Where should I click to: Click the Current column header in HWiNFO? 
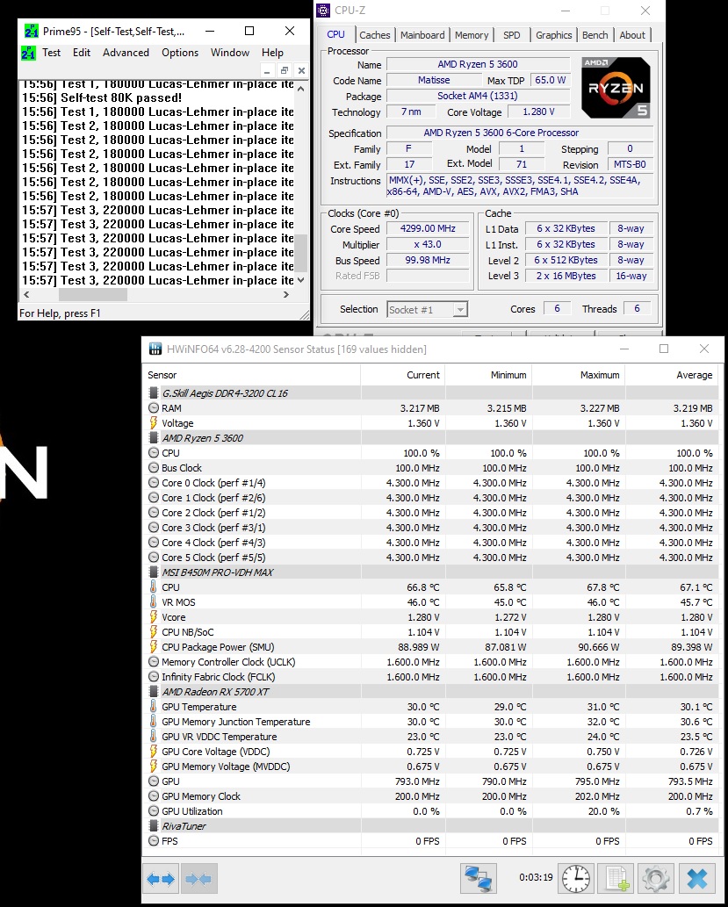click(x=403, y=375)
